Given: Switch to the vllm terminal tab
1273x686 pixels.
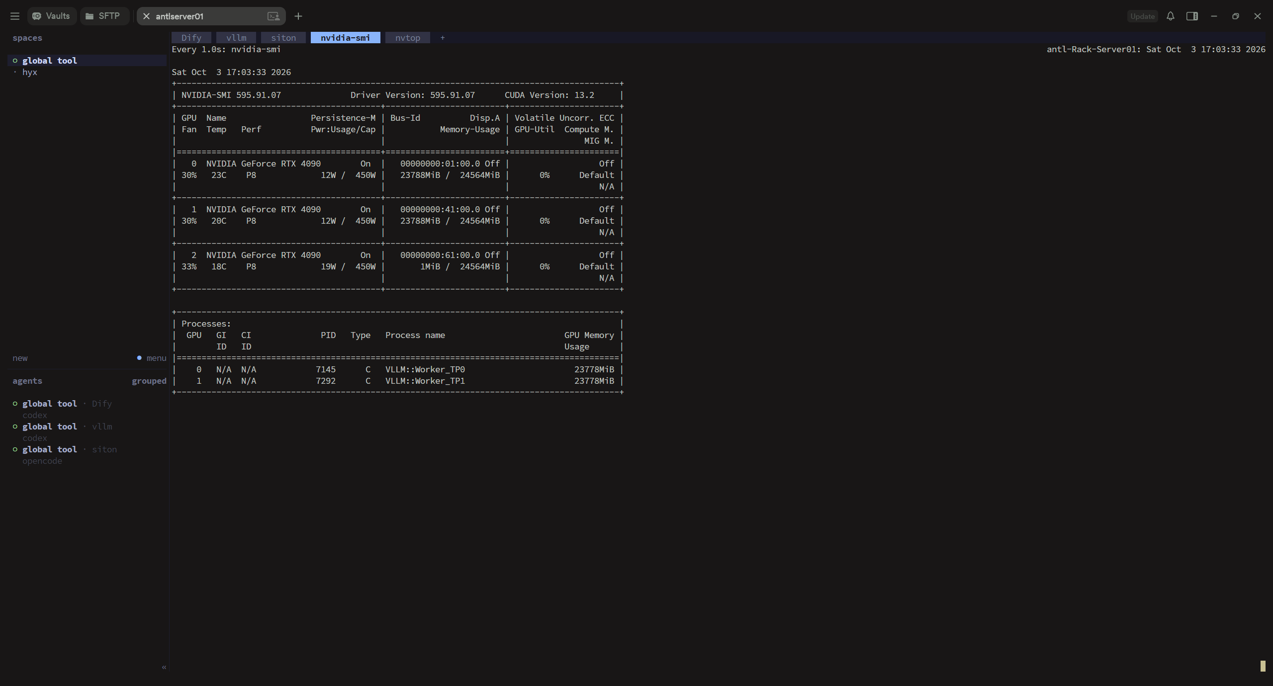Looking at the screenshot, I should 236,38.
